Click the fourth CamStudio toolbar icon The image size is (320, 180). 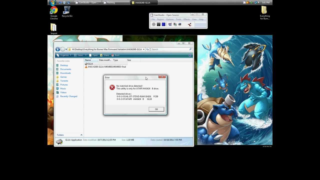pos(170,24)
